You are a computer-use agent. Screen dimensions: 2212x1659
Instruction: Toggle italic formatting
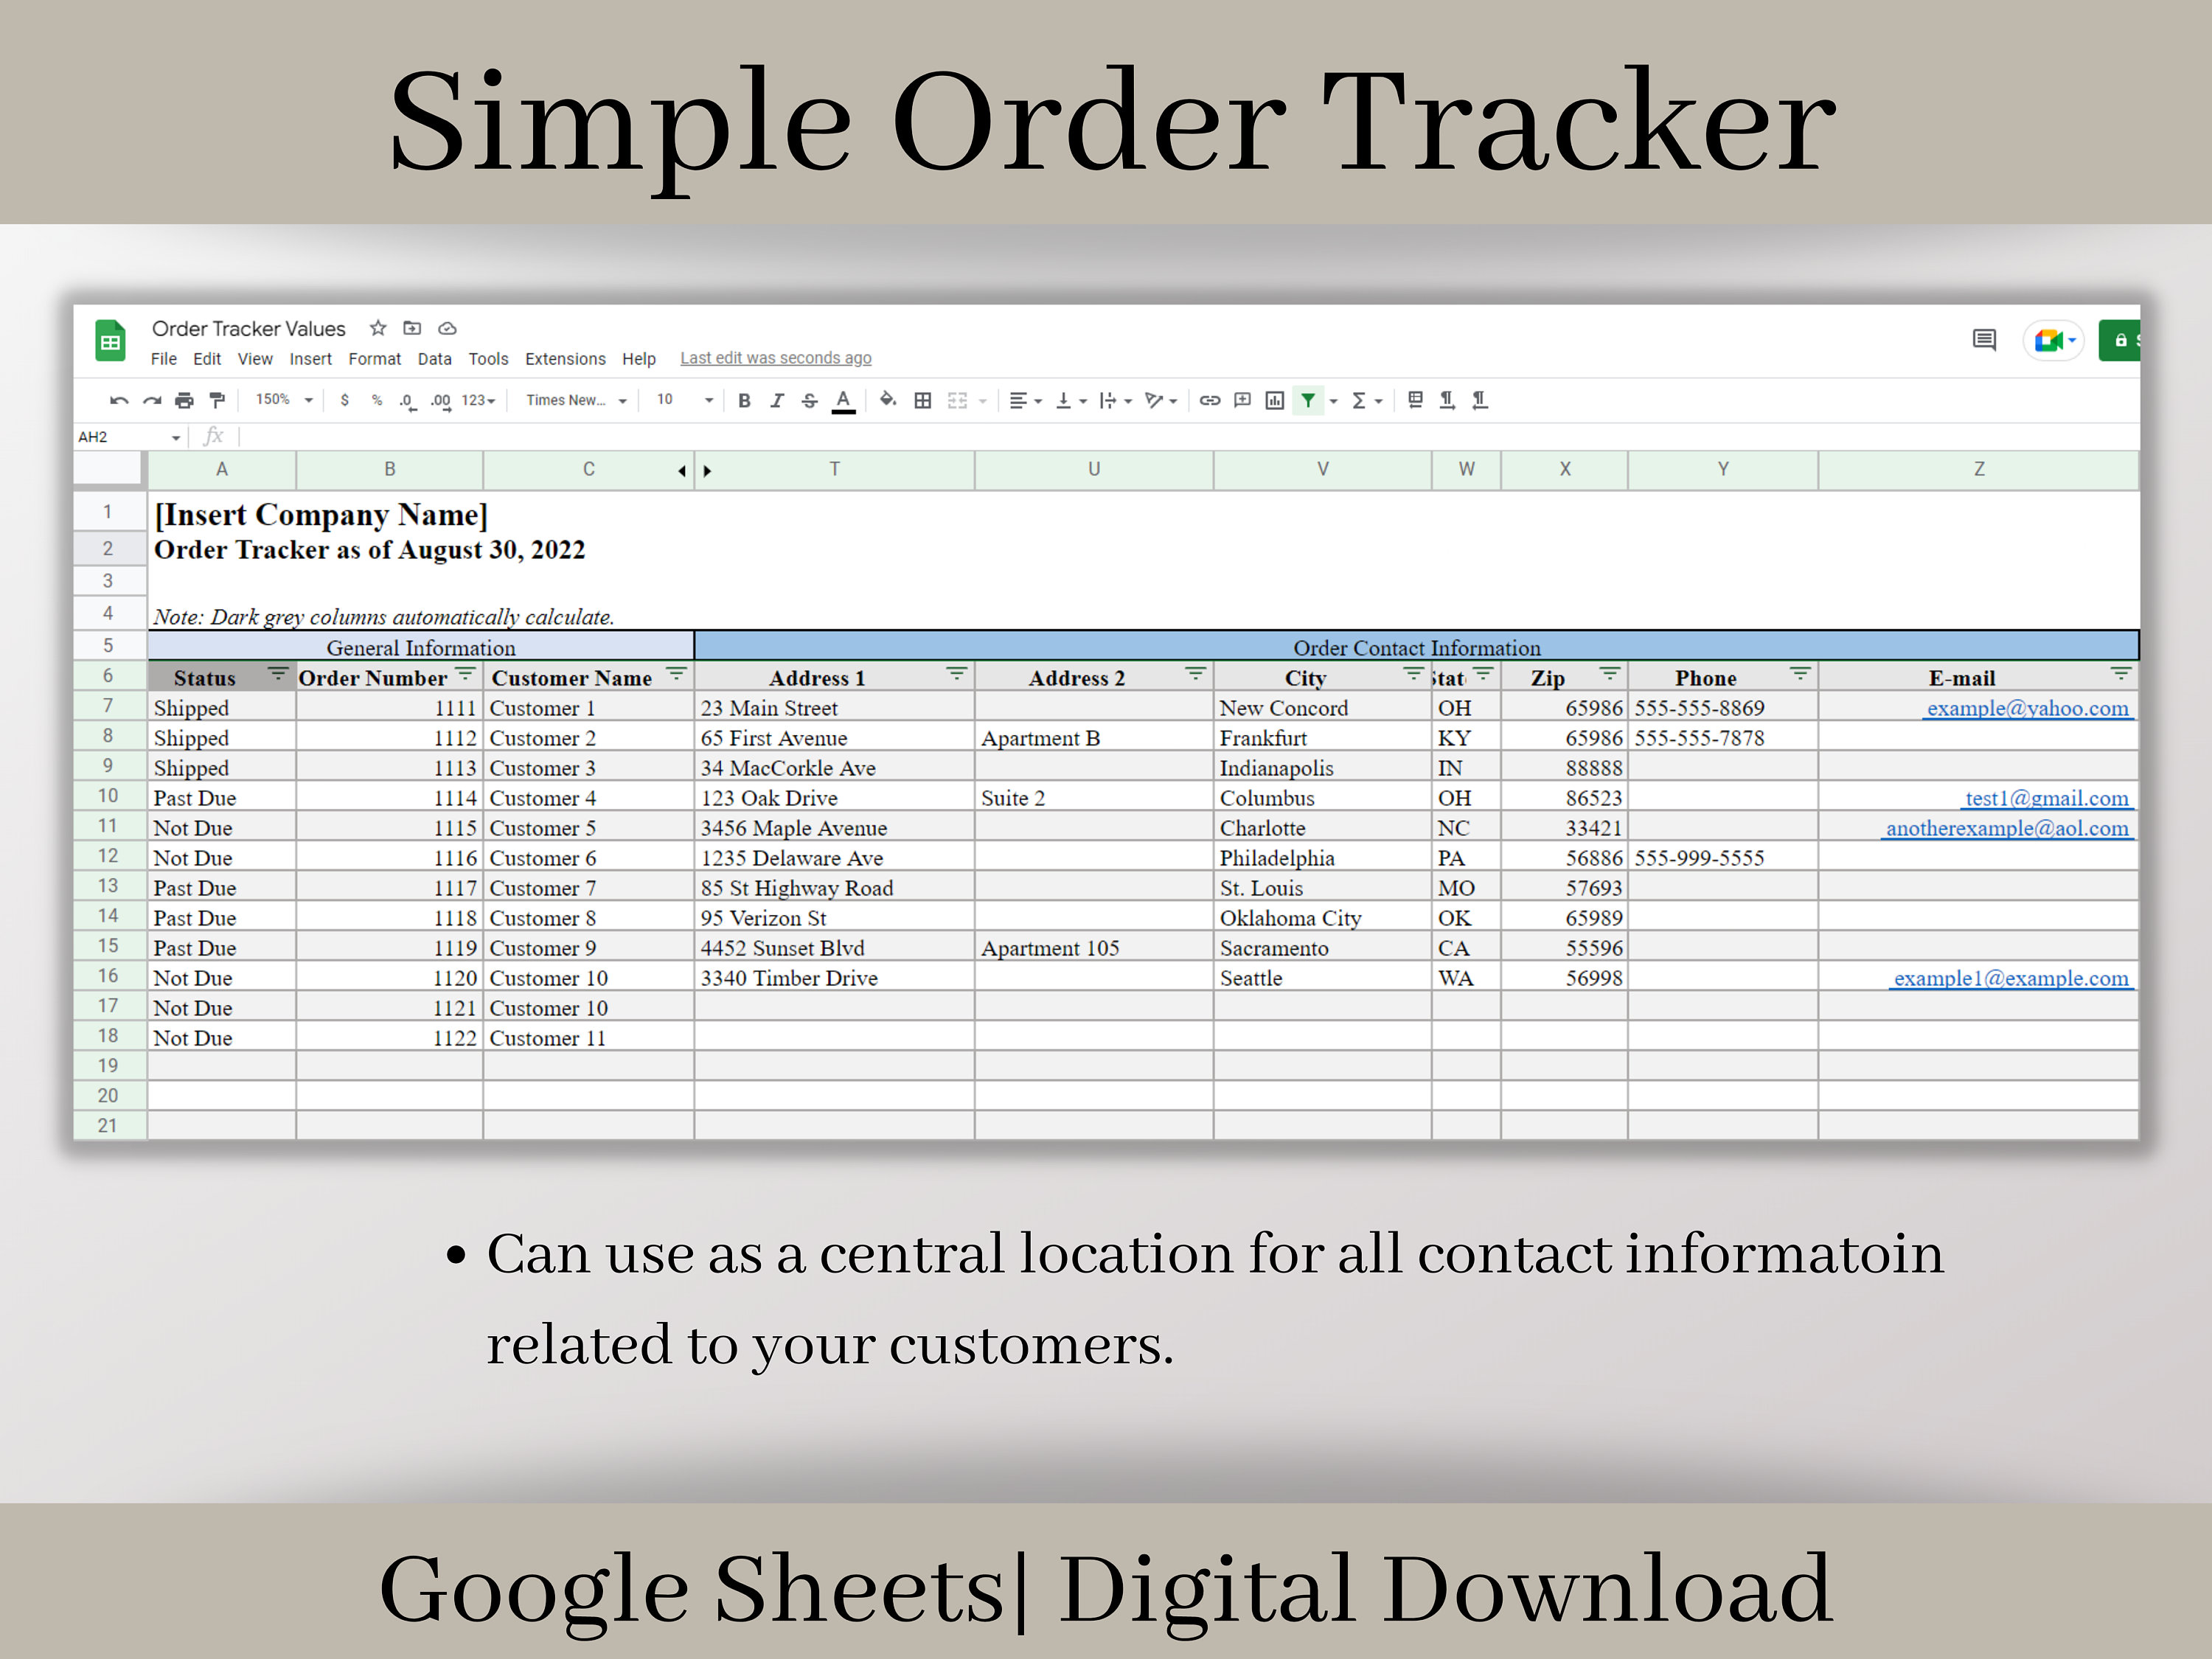pos(777,400)
